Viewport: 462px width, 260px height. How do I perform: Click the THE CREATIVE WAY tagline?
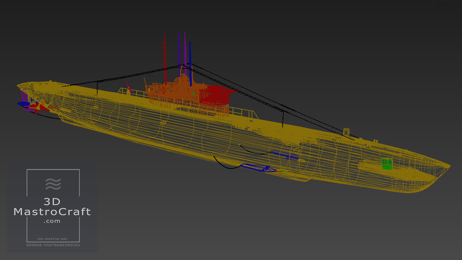pos(53,239)
